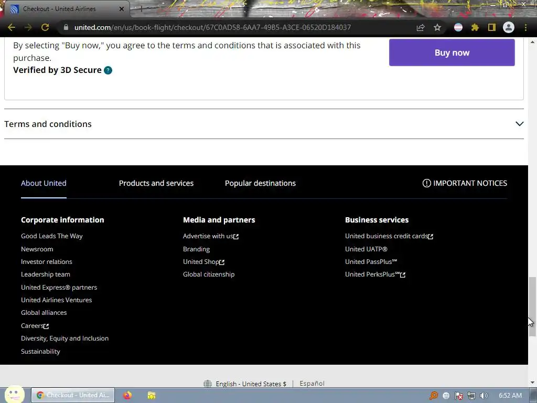Open the Extensions puzzle icon

475,27
